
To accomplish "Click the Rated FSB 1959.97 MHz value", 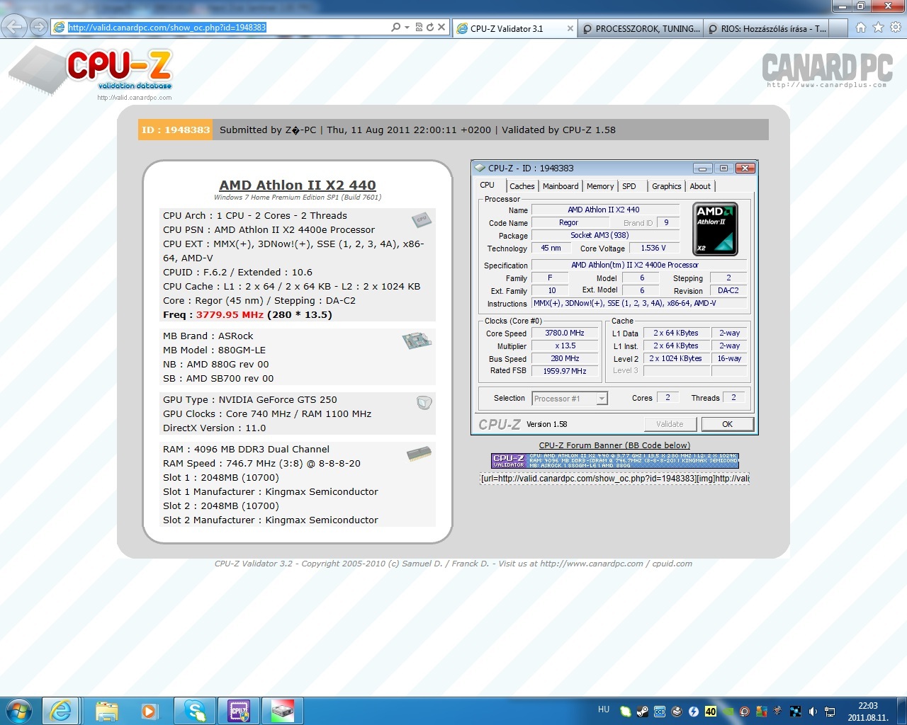I will point(565,372).
